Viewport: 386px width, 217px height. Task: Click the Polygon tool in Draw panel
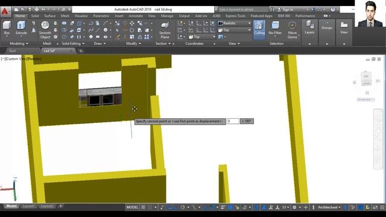click(91, 37)
